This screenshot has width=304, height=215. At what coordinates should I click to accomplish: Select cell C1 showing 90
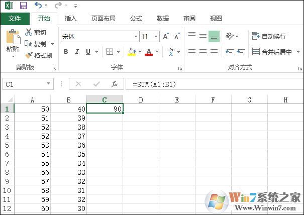(x=105, y=109)
